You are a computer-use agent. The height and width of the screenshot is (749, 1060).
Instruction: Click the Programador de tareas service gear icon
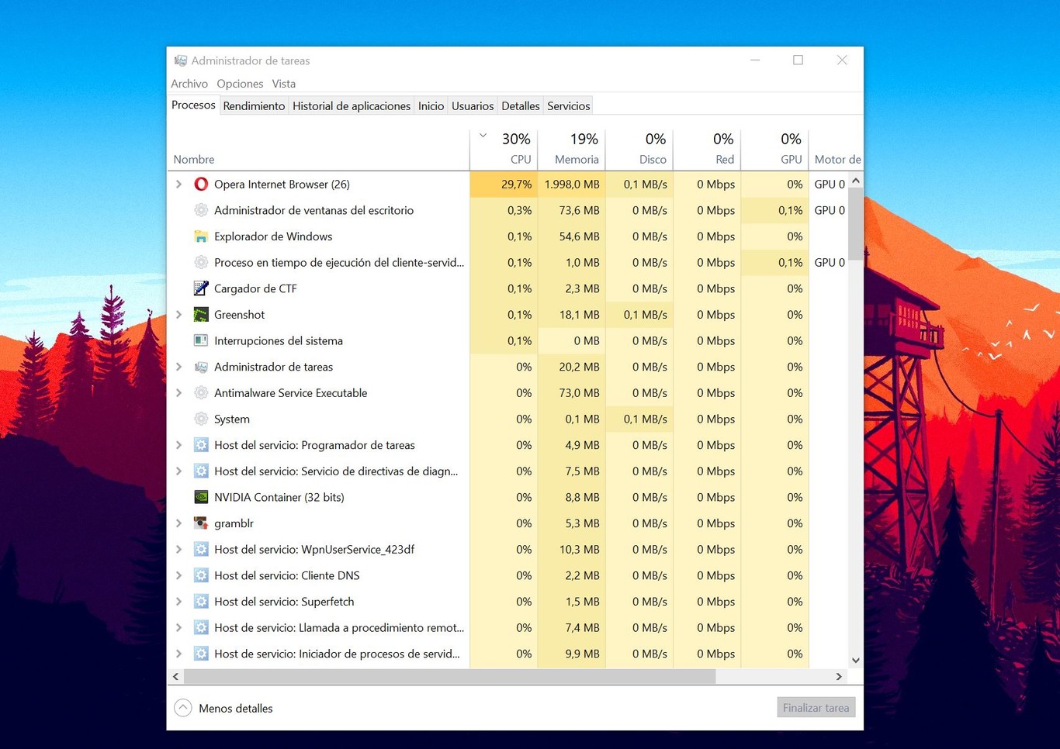(201, 445)
